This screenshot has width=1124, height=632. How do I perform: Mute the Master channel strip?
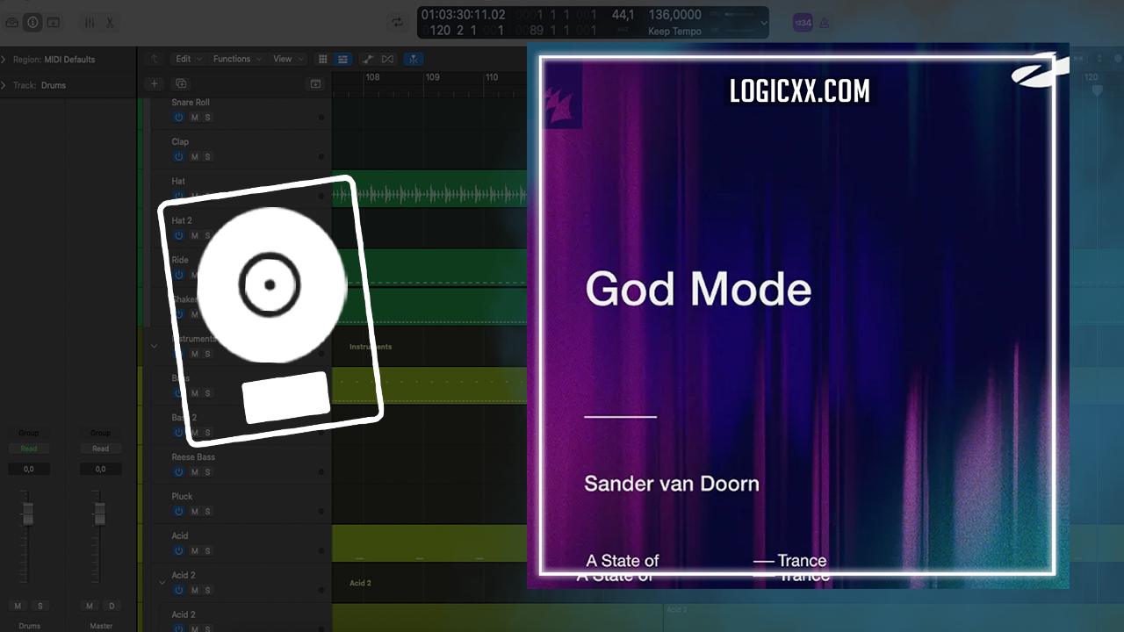90,606
